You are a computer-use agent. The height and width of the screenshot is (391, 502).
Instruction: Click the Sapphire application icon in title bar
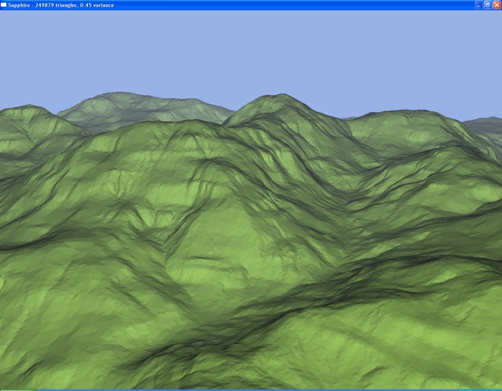point(4,4)
